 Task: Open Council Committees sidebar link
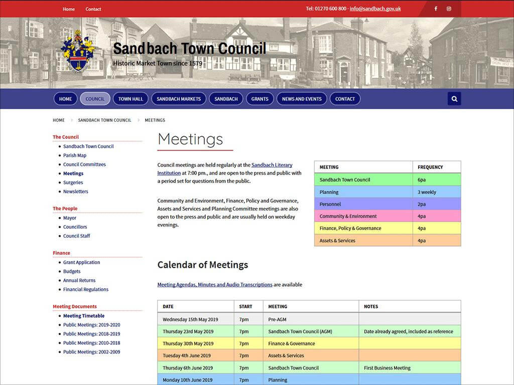(84, 164)
